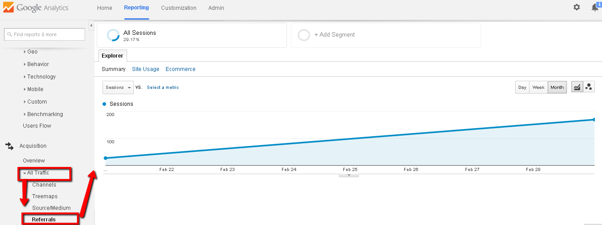Click the Find reports search field
This screenshot has width=602, height=225.
[45, 34]
